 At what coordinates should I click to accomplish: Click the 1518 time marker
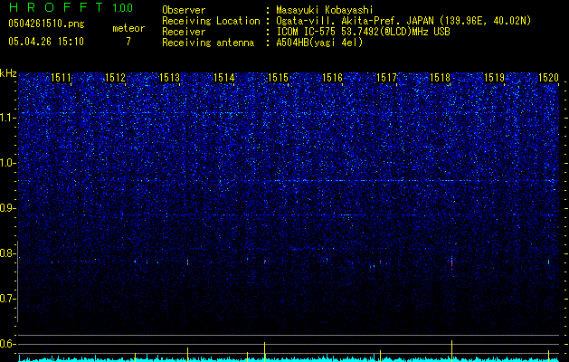pyautogui.click(x=441, y=77)
